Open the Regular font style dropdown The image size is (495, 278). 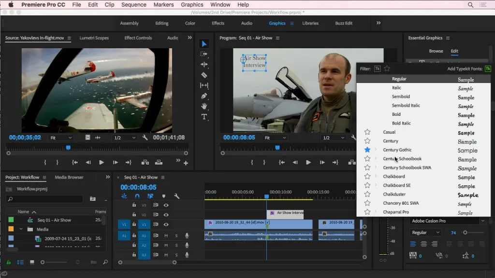coord(425,232)
